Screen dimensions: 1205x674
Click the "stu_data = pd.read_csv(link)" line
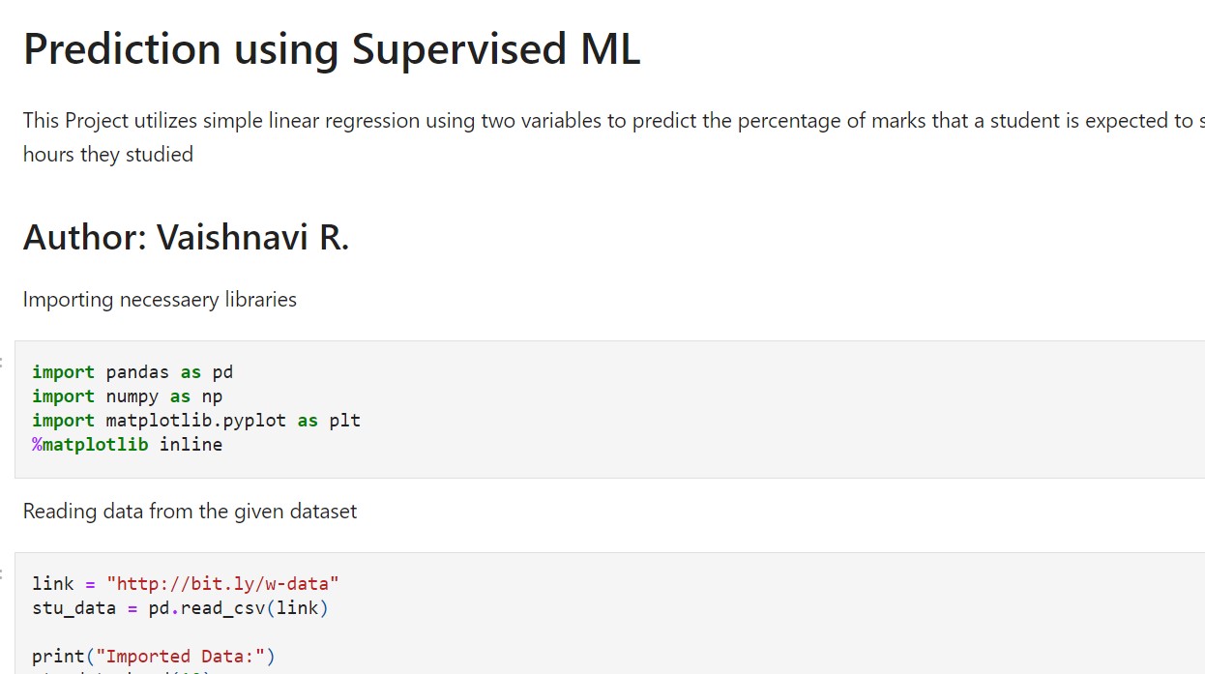pyautogui.click(x=181, y=608)
